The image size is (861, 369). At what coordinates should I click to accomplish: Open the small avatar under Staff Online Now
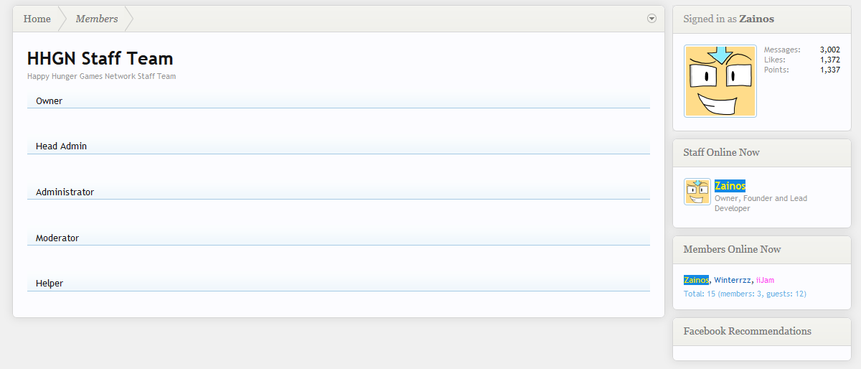tap(697, 192)
